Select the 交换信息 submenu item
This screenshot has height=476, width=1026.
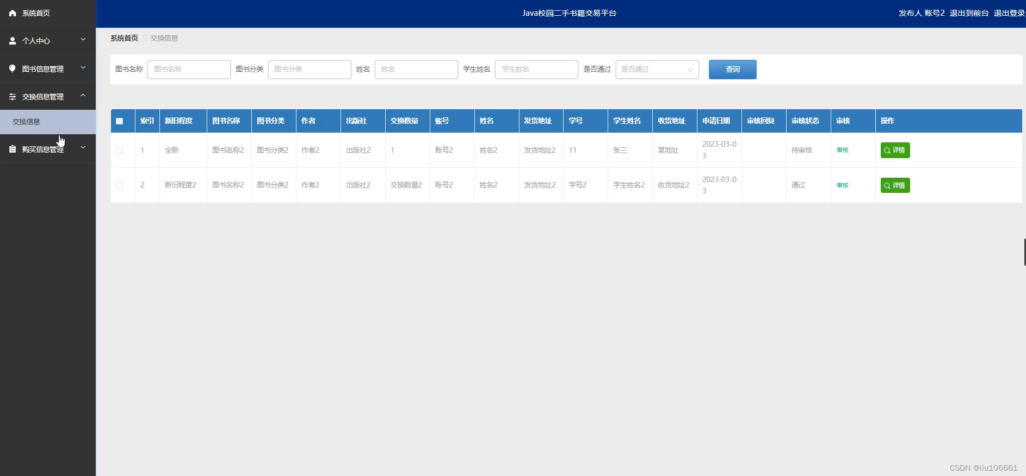pos(48,122)
